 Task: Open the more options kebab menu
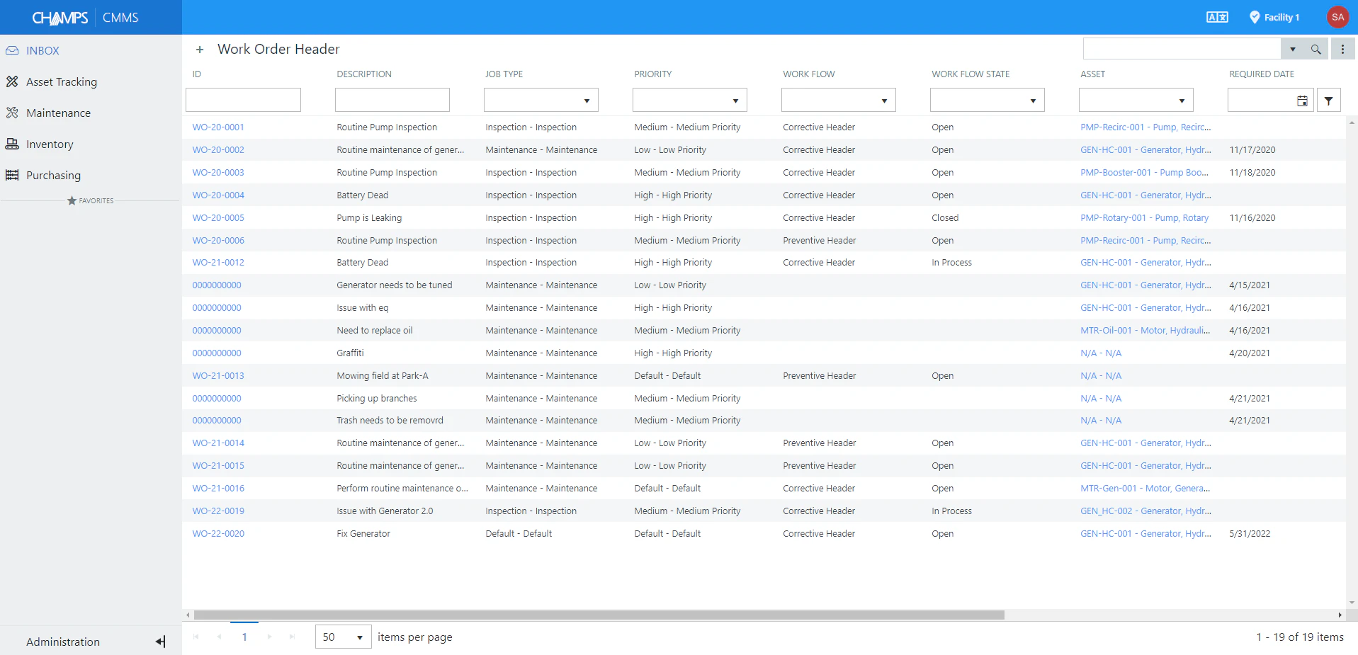point(1343,48)
